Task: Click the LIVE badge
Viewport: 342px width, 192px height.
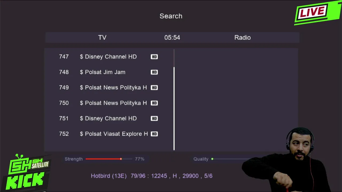Action: click(317, 13)
